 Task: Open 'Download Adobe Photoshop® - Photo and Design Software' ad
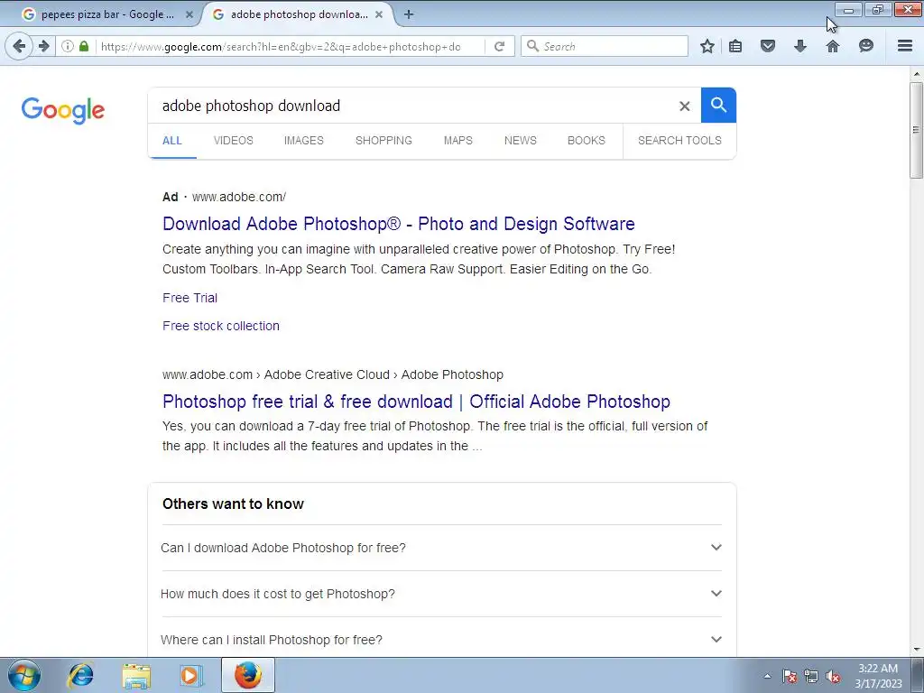click(x=398, y=224)
